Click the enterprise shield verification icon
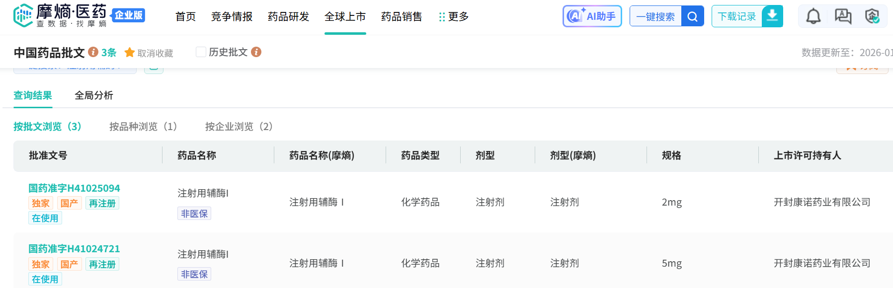 [872, 16]
